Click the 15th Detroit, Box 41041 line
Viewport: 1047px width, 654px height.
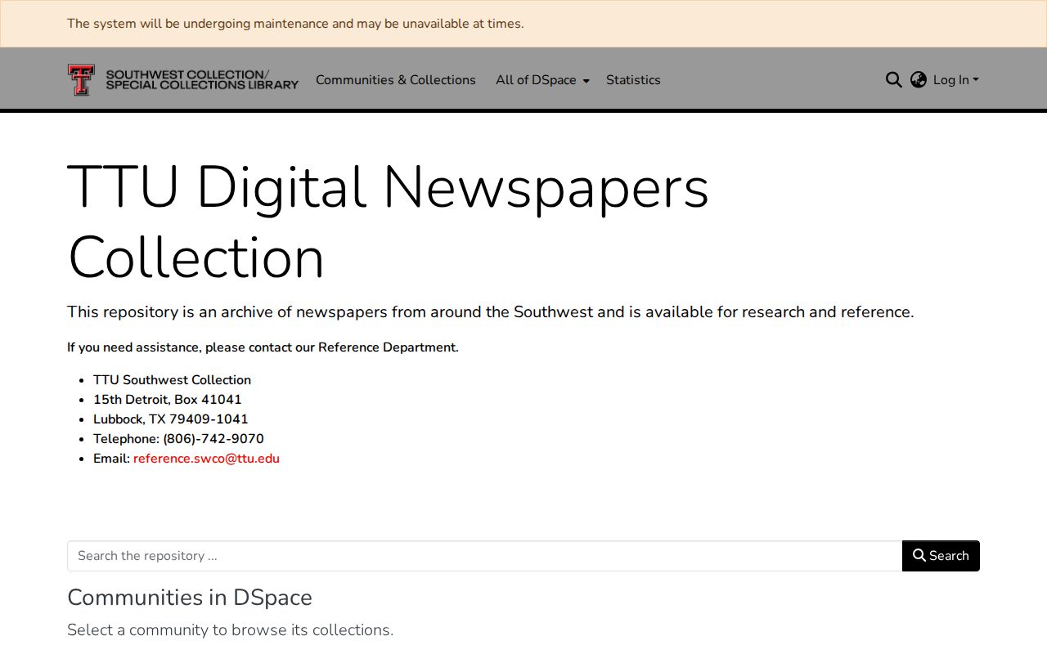tap(168, 400)
